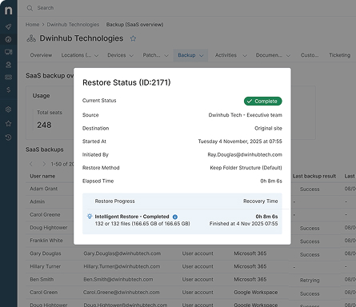Open the dashboard compass sidebar icon

(8, 39)
